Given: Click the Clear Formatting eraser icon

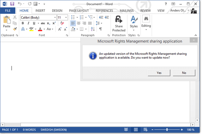Looking at the screenshot, I should 62,23.
